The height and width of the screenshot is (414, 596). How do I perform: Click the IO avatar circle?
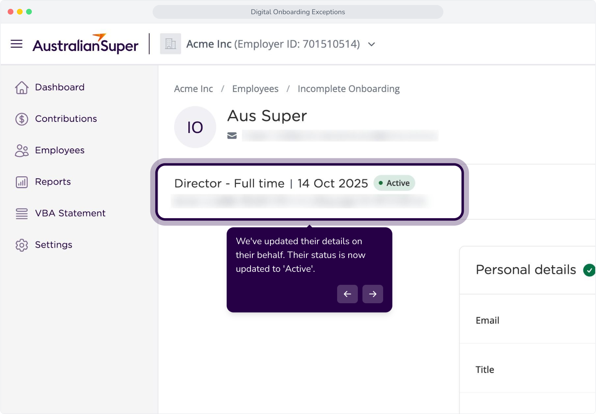(x=195, y=127)
